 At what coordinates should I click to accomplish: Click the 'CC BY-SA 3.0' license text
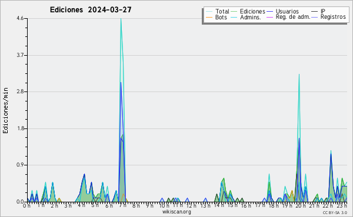335,212
